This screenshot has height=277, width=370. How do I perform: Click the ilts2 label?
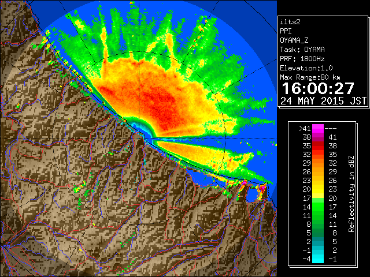coord(290,22)
